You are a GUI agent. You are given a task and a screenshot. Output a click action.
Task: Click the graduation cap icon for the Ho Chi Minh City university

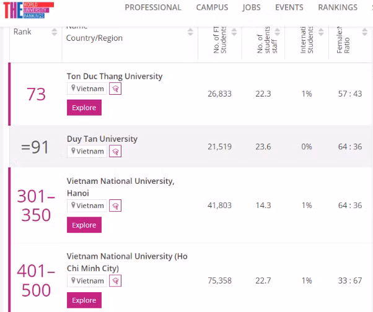tap(115, 280)
